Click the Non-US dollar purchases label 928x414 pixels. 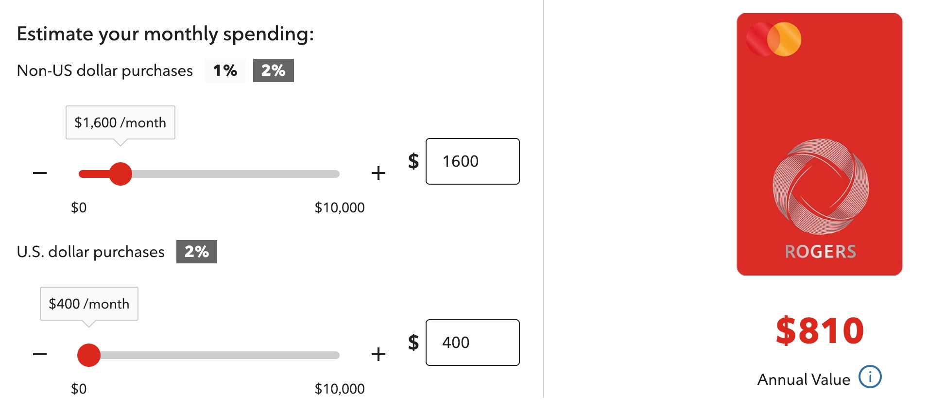click(104, 70)
